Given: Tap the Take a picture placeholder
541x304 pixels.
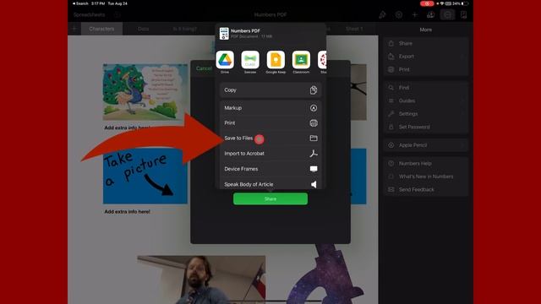Looking at the screenshot, I should click(145, 176).
